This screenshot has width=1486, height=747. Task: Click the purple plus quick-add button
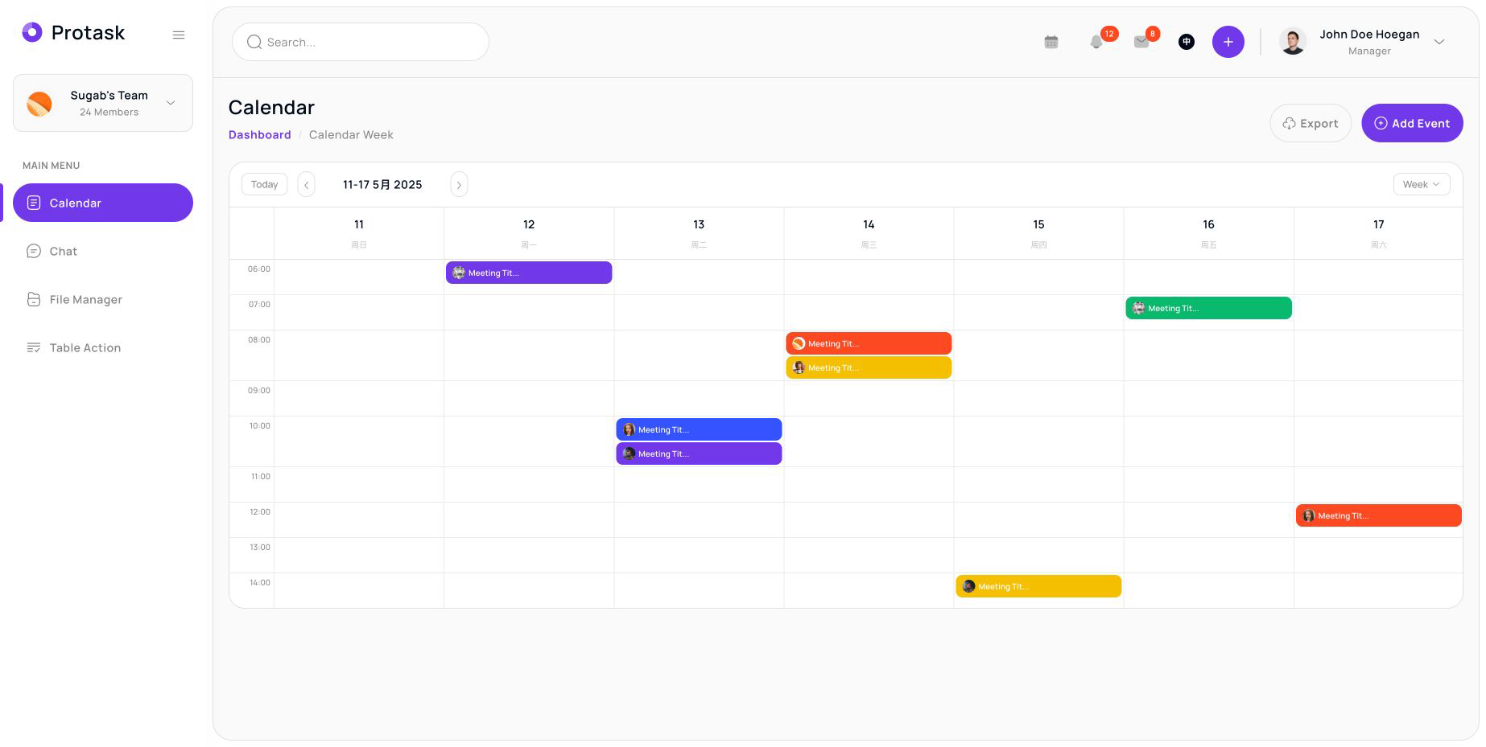(1228, 42)
